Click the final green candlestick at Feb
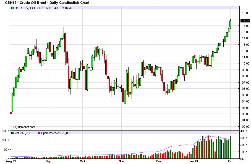251x164 pixels. tap(230, 24)
